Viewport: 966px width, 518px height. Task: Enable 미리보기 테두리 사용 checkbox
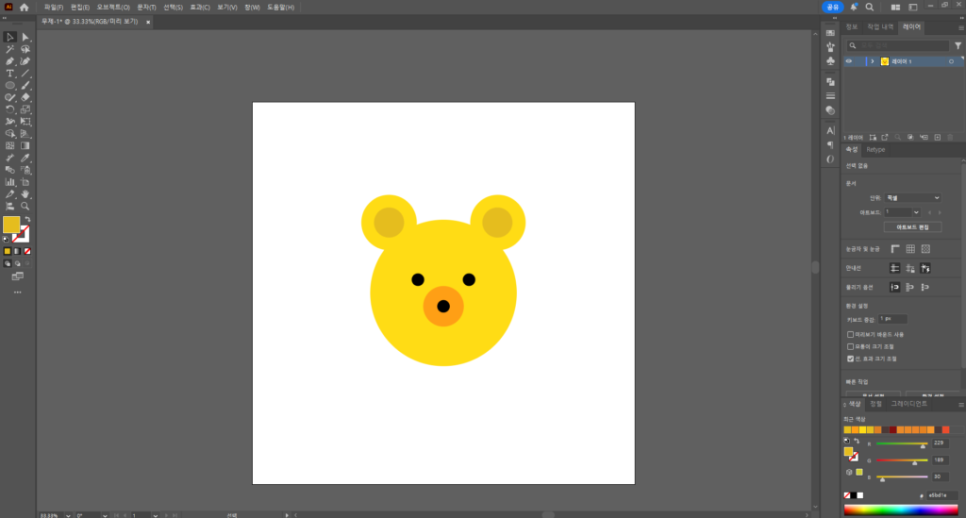[850, 334]
